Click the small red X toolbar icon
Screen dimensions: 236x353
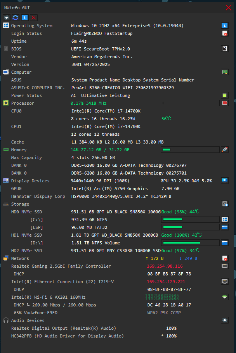pos(33,17)
